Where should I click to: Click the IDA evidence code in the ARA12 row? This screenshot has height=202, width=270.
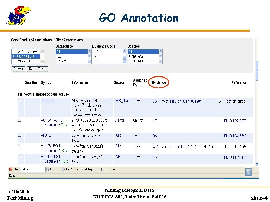click(155, 136)
